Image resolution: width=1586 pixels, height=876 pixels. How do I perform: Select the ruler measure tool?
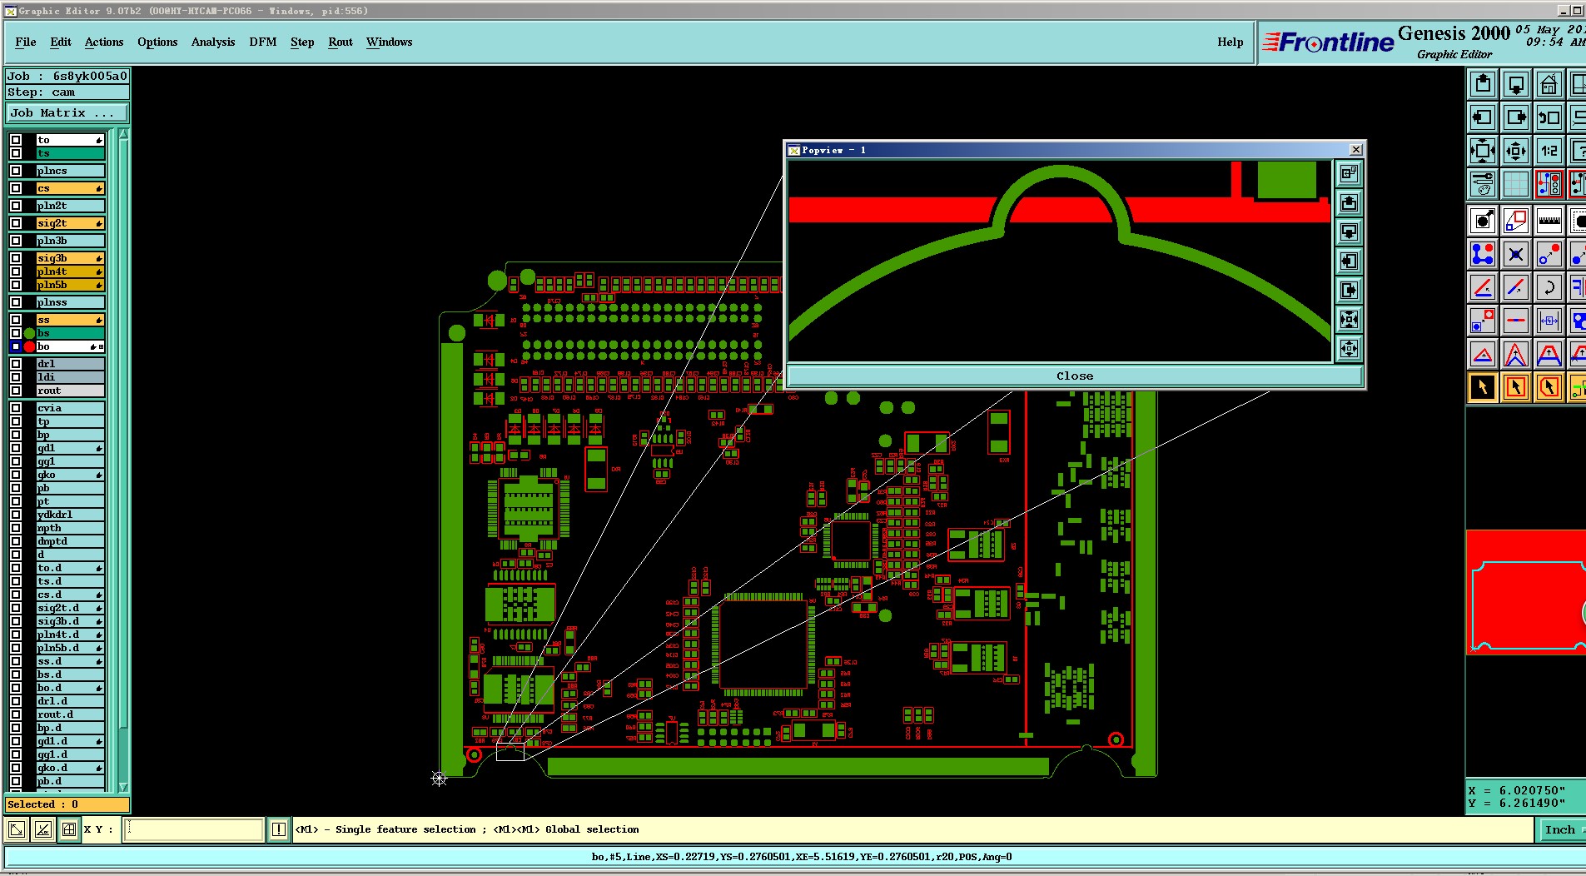pyautogui.click(x=1549, y=221)
